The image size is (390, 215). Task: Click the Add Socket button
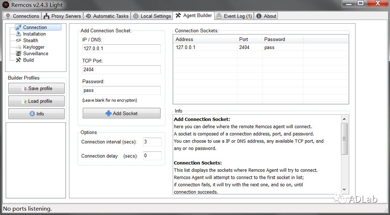121,113
